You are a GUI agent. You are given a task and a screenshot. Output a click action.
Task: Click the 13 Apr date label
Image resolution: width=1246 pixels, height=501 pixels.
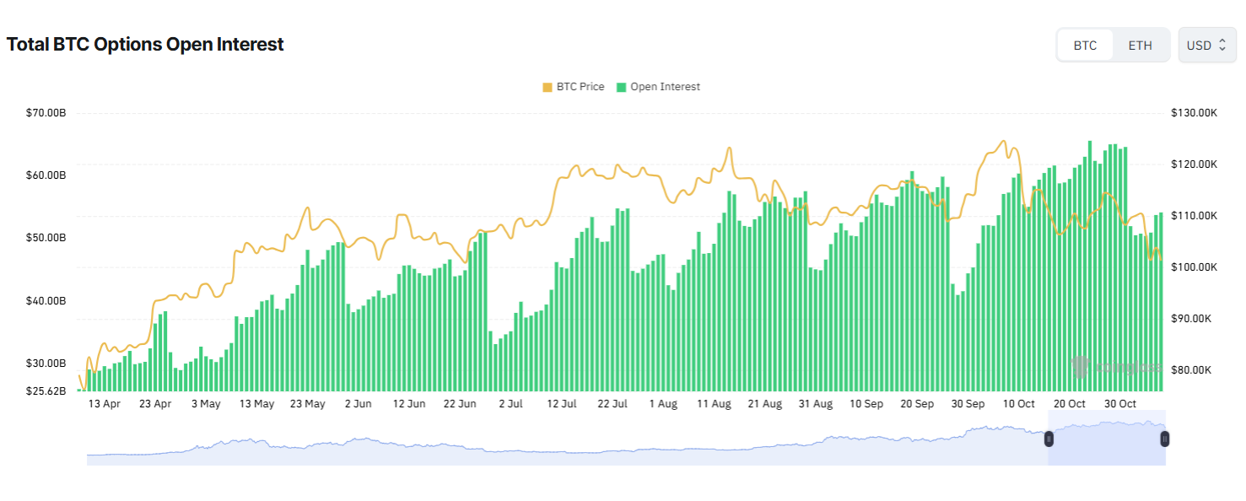click(x=105, y=404)
